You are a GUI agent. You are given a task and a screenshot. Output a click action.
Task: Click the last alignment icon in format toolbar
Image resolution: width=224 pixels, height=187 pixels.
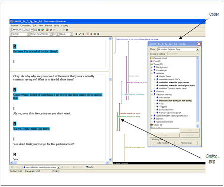click(98, 34)
